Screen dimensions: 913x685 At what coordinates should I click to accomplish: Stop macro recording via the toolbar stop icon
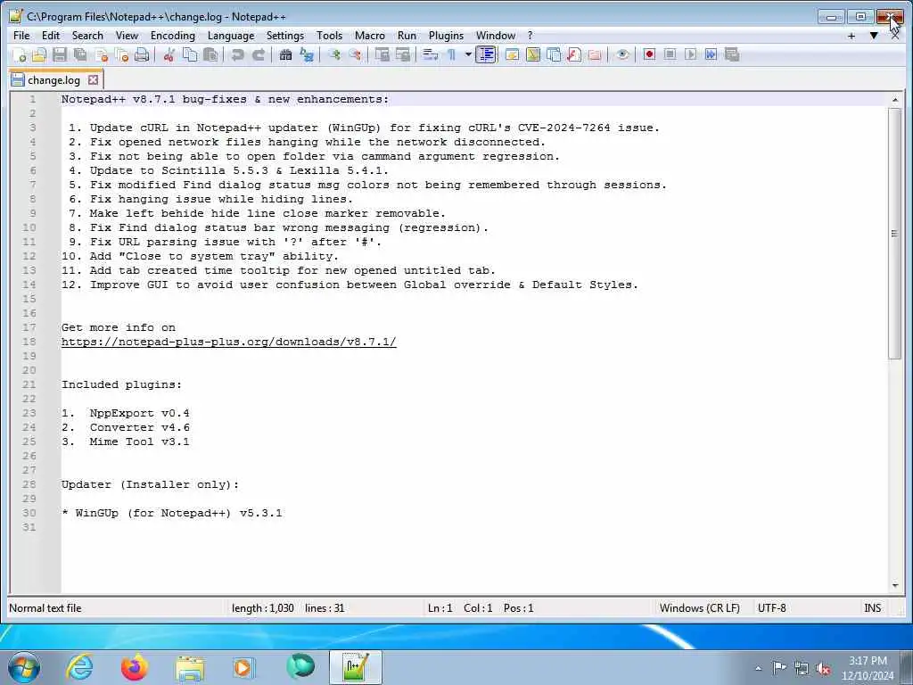[x=670, y=54]
